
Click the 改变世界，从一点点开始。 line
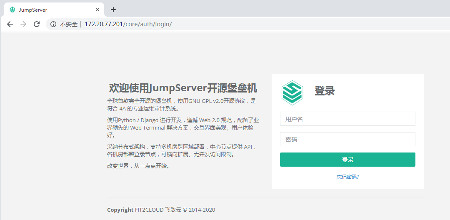[138, 166]
